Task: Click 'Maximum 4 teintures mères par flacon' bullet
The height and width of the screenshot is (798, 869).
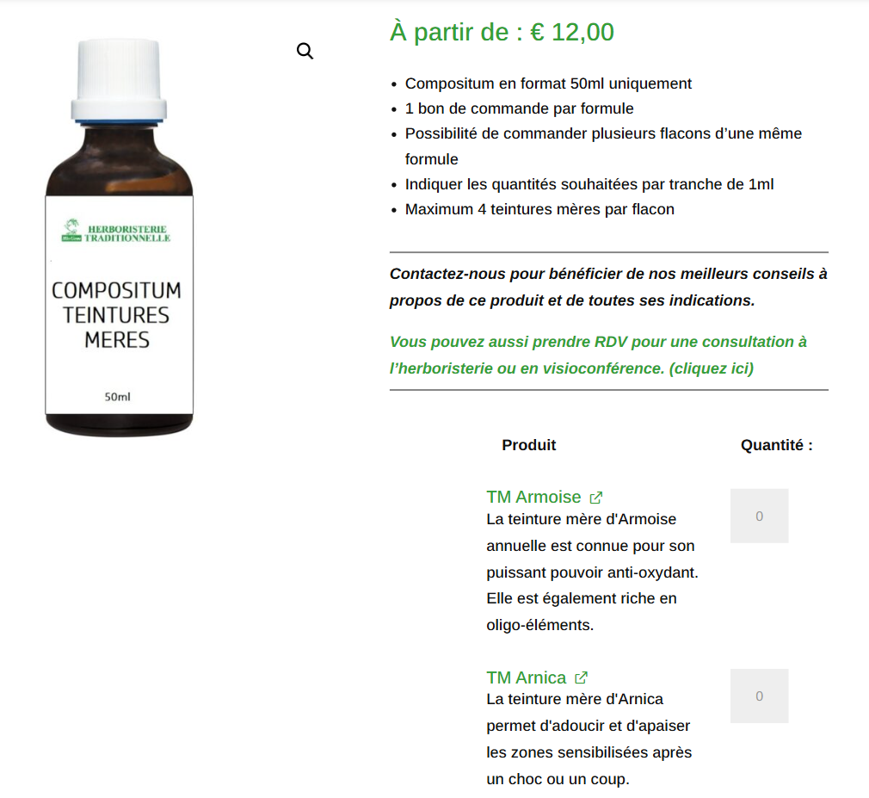Action: click(x=539, y=209)
